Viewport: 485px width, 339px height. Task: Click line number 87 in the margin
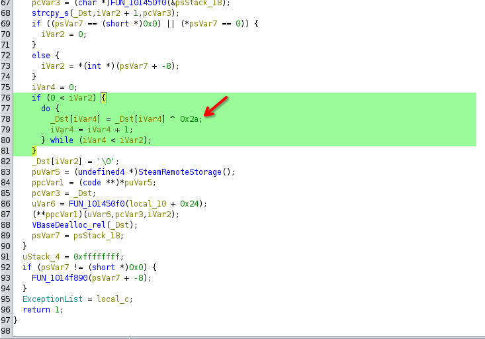[6, 215]
